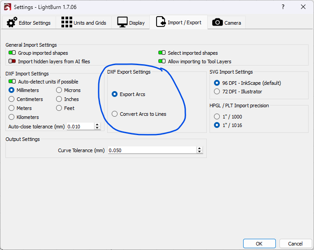314x250 pixels.
Task: Pick 1" / 1000 HPGL precision
Action: [x=218, y=116]
